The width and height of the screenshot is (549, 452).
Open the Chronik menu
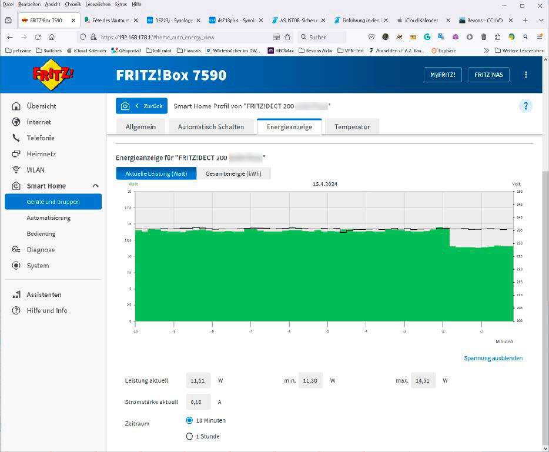pos(72,4)
